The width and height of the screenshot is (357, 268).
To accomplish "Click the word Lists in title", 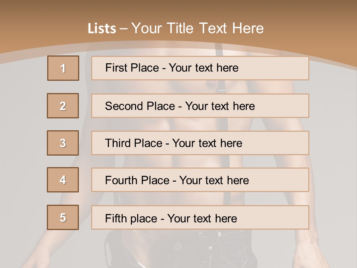I will 102,29.
